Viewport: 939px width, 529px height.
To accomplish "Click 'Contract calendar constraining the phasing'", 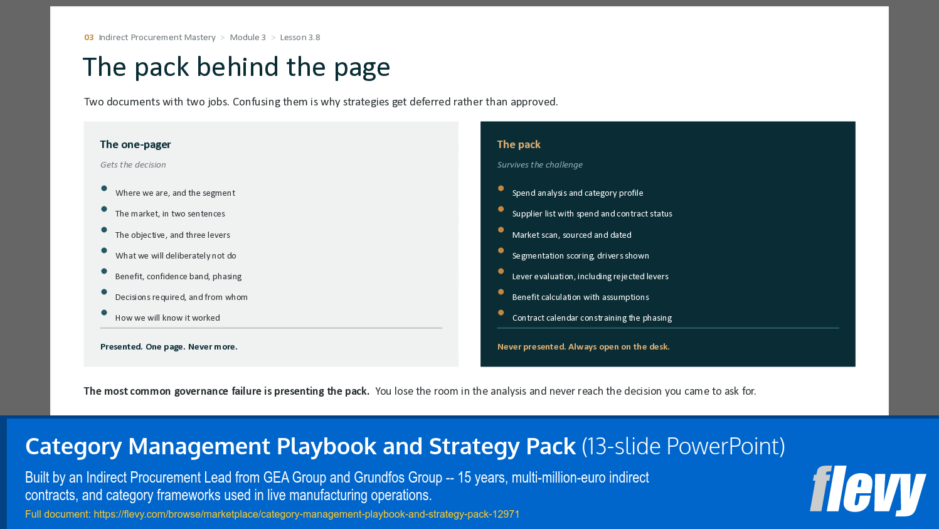I will 592,318.
